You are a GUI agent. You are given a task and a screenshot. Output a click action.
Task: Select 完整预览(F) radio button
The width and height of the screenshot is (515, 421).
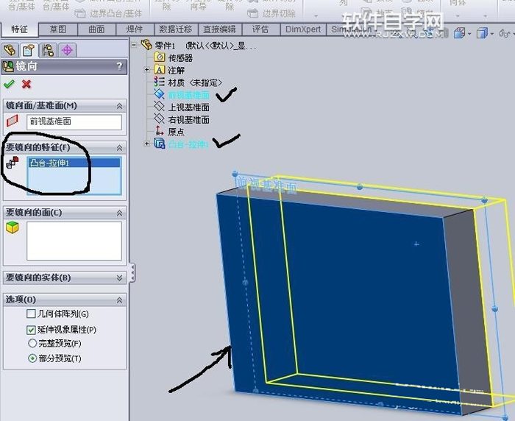pyautogui.click(x=32, y=344)
